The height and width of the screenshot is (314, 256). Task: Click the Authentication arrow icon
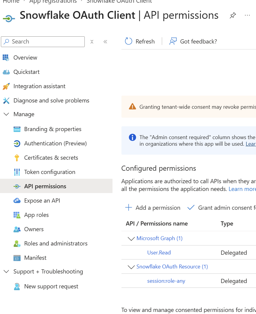coord(17,144)
